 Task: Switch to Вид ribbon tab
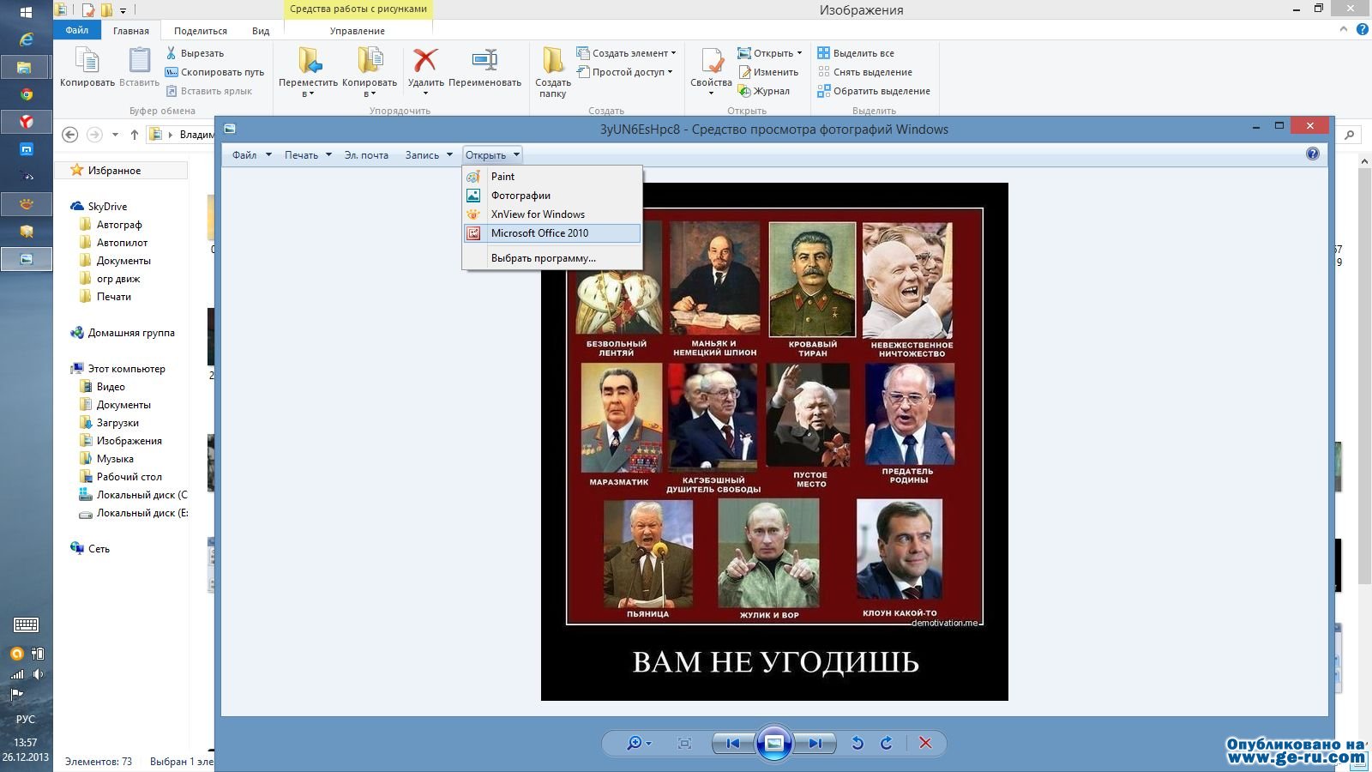(x=261, y=31)
